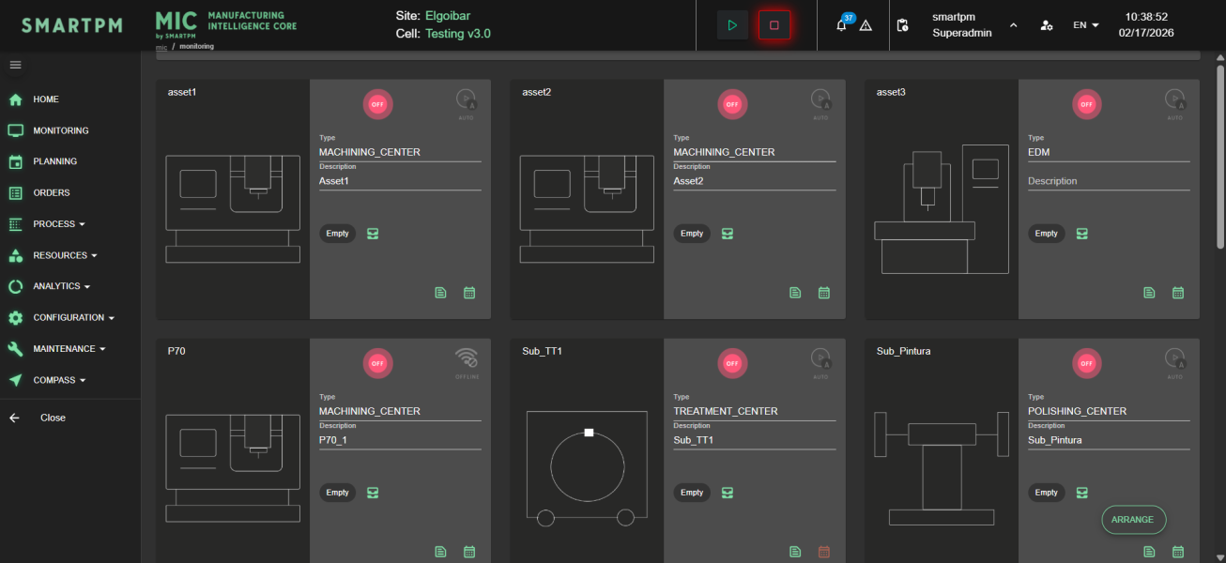Click the warning triangle alerts icon
Viewport: 1226px width, 563px height.
point(866,25)
